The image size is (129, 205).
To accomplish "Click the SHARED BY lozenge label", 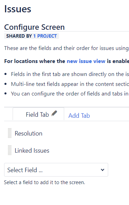I will 19,36.
